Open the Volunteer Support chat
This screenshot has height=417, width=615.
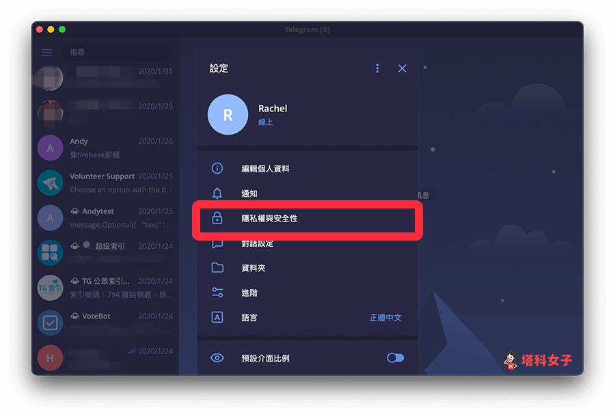(x=105, y=183)
